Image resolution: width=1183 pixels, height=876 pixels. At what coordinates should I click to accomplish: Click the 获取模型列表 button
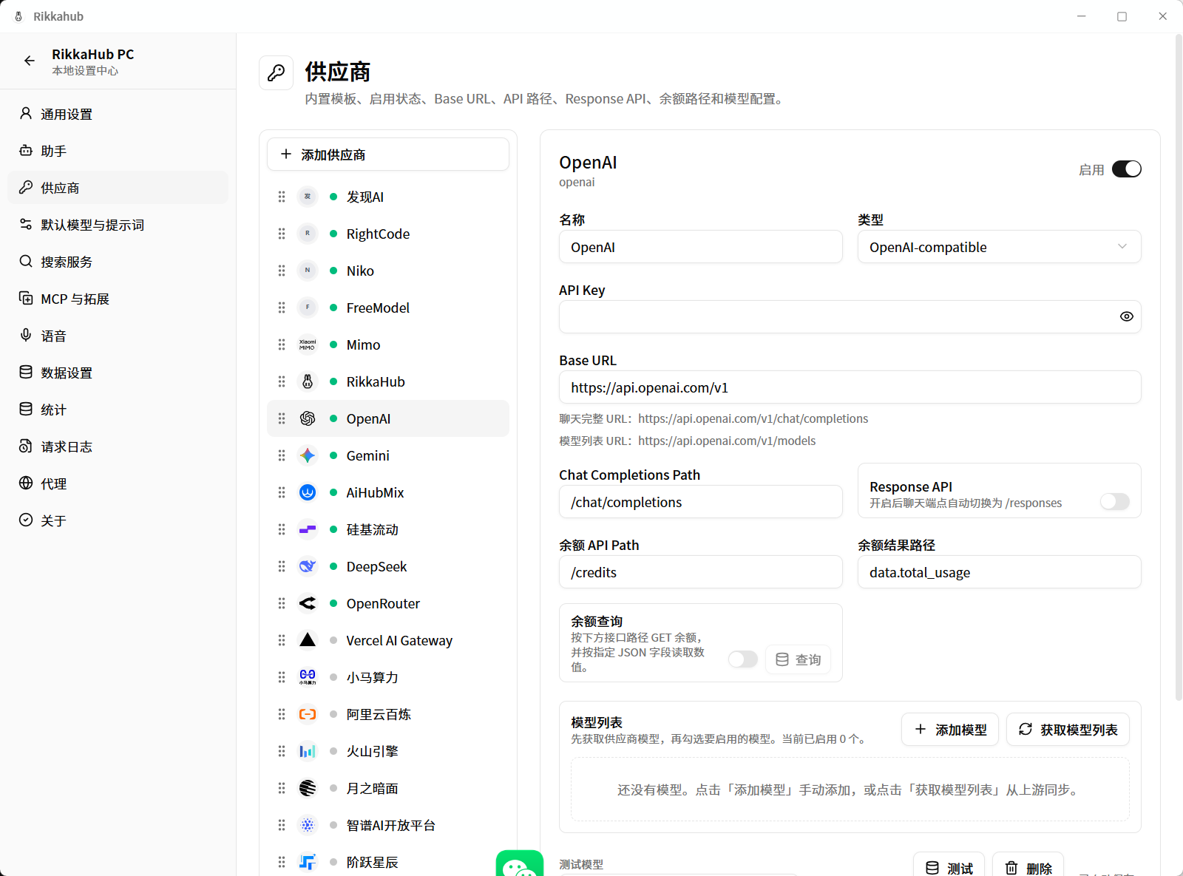[x=1068, y=730]
